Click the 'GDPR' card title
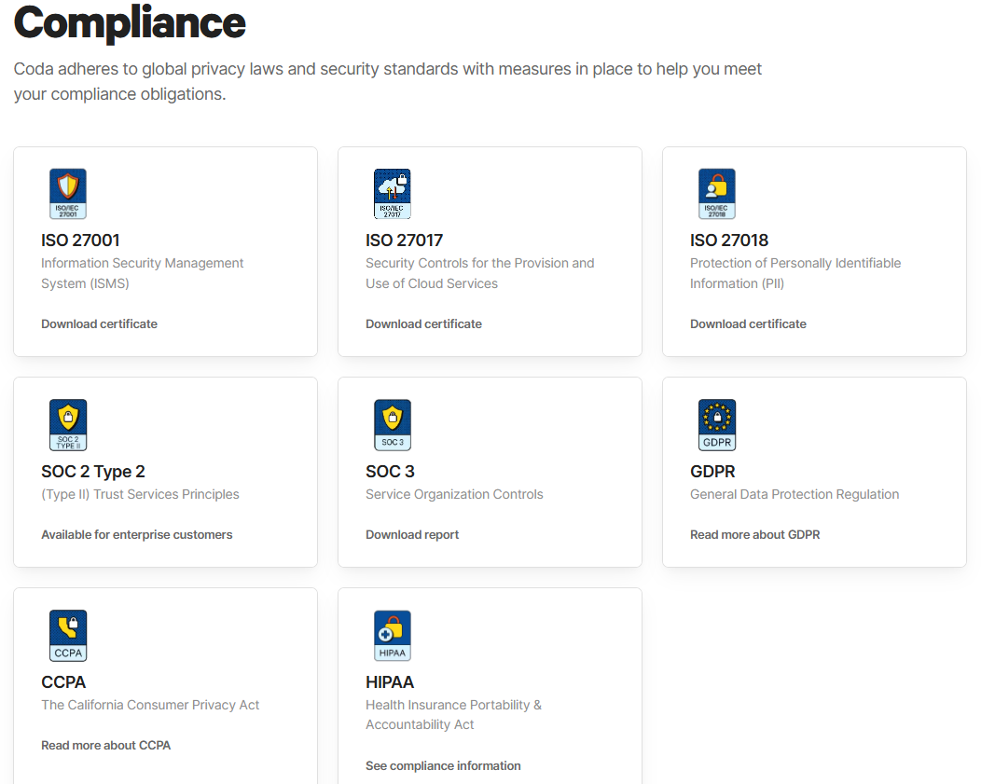The image size is (981, 784). pos(712,472)
